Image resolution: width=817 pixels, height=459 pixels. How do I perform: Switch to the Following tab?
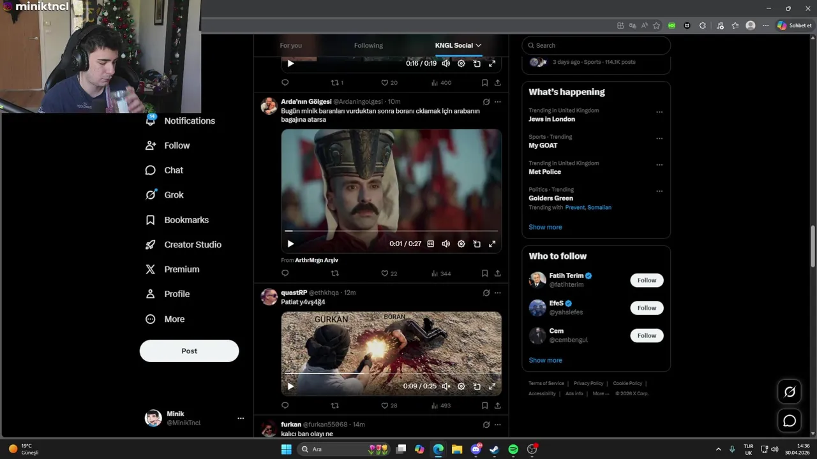[x=368, y=45]
